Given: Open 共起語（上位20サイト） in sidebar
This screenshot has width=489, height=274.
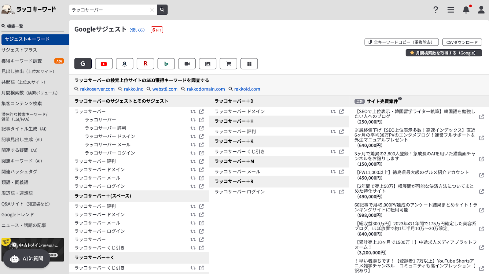Looking at the screenshot, I should (x=23, y=82).
